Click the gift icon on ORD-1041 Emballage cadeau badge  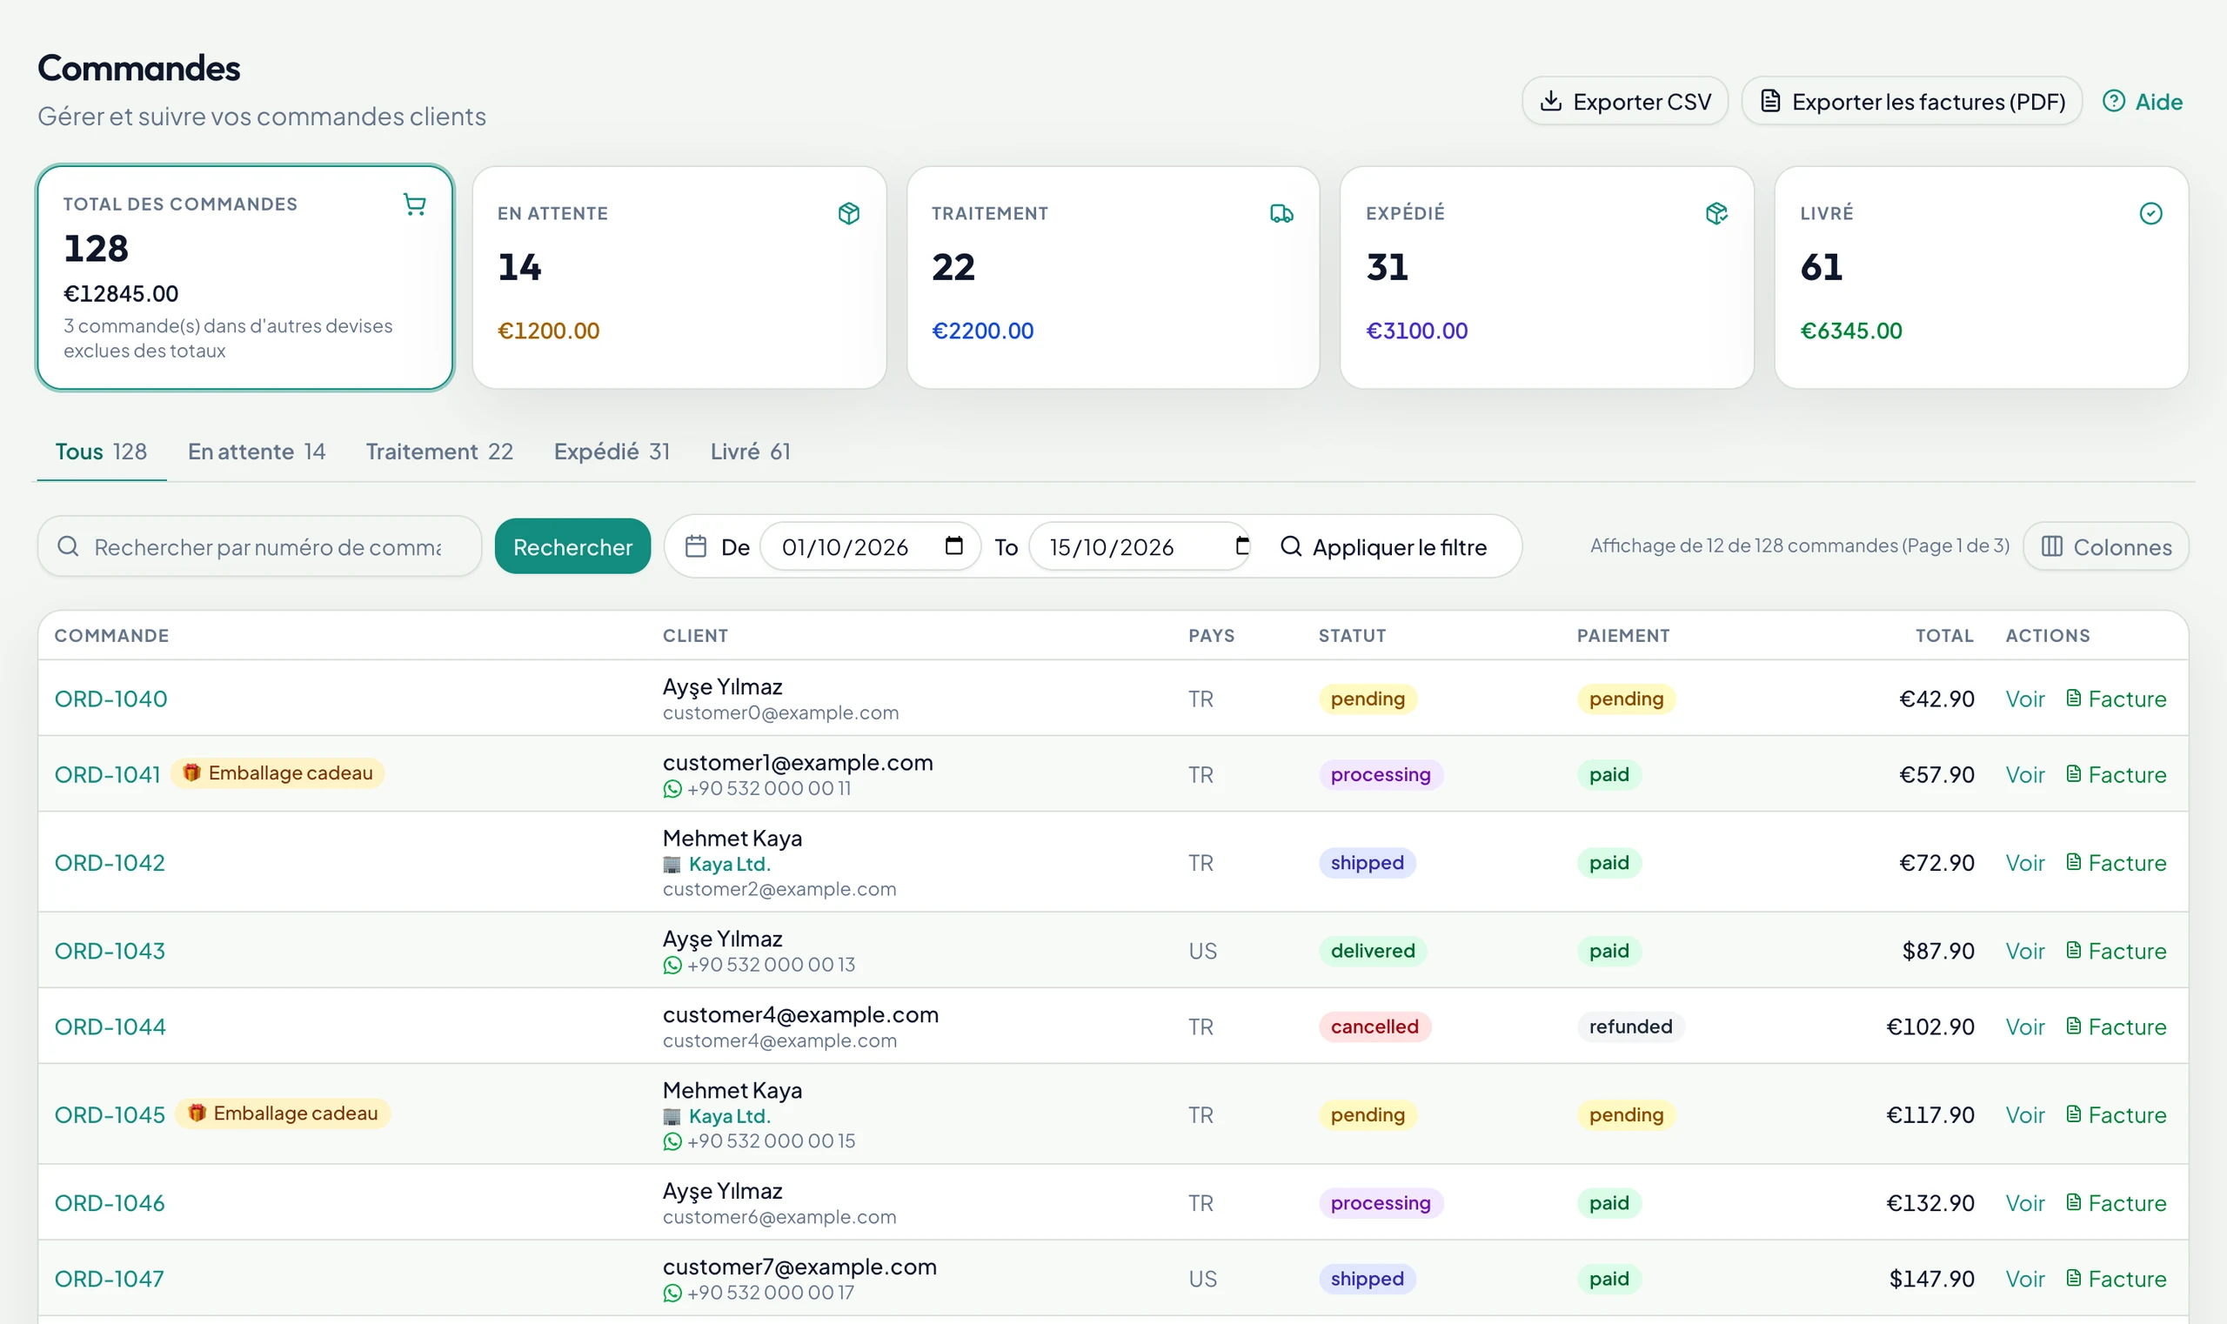(x=191, y=772)
